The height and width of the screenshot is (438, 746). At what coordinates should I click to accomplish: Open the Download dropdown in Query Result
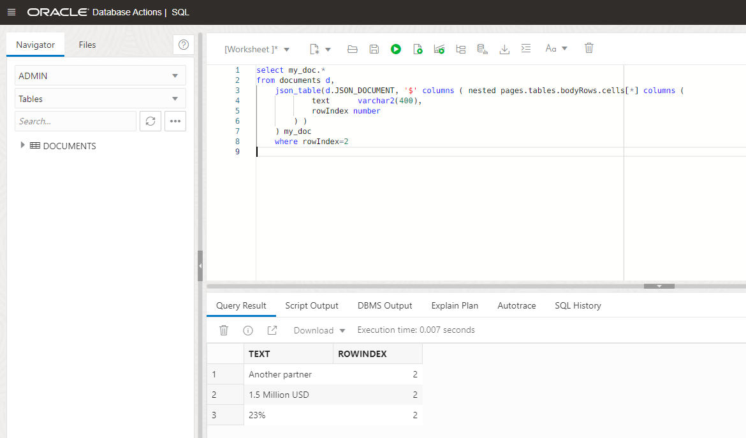click(318, 330)
